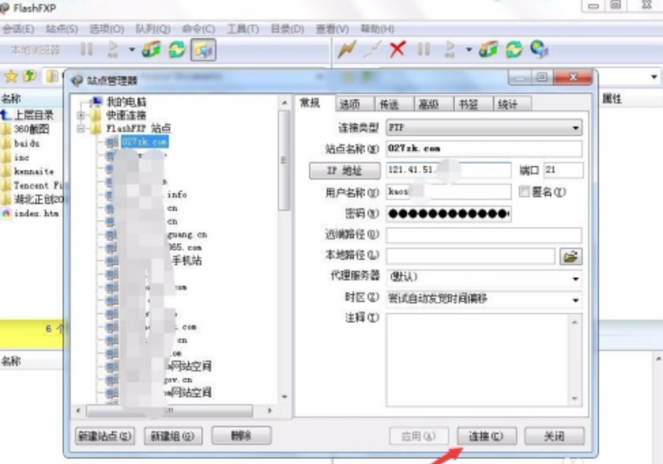The height and width of the screenshot is (464, 663).
Task: Click the 注释 notes text area
Action: pyautogui.click(x=479, y=360)
